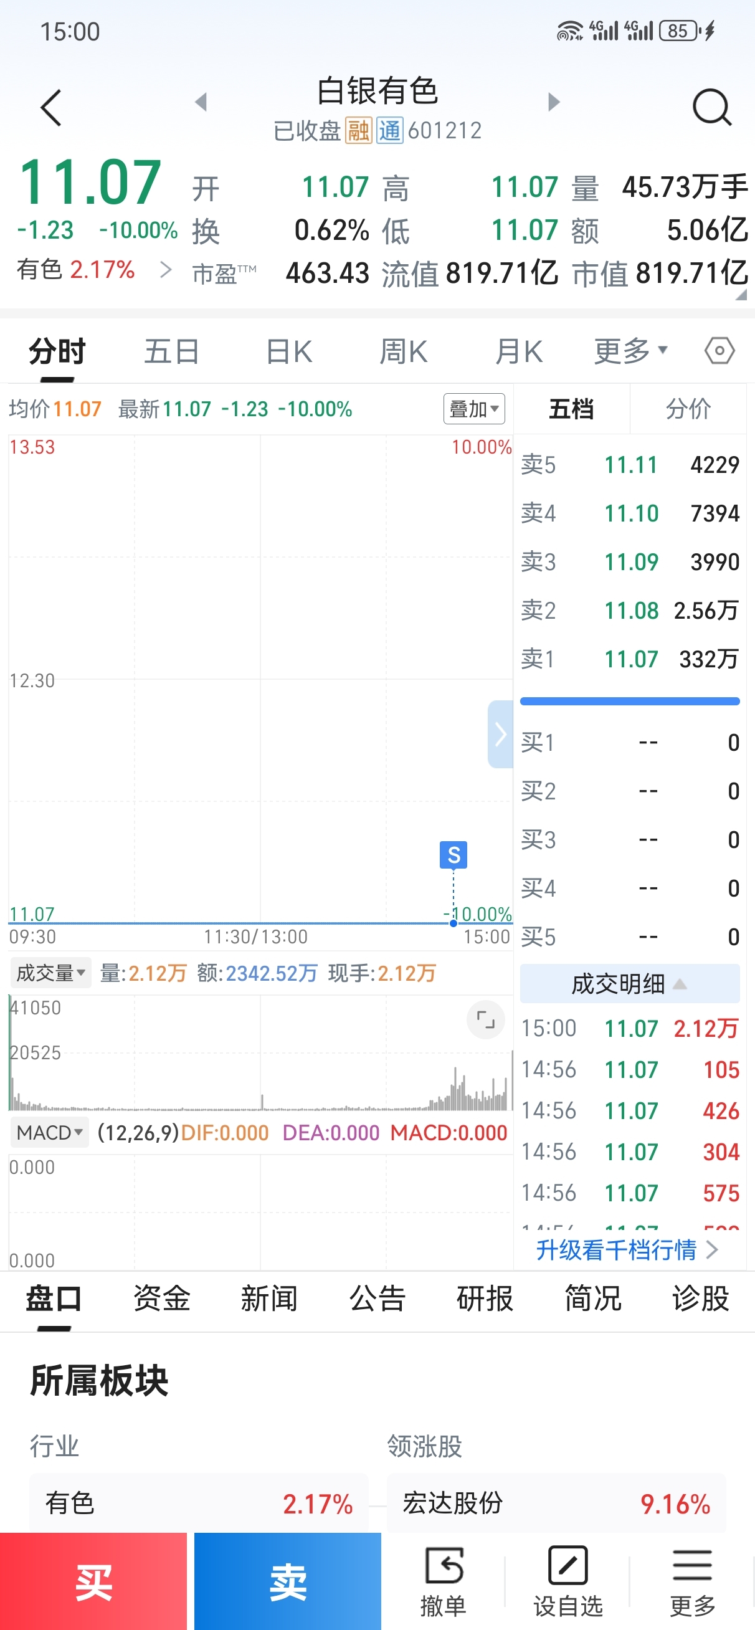Tap the MACD indicator chart area
Viewport: 755px width, 1630px height.
click(x=260, y=1212)
